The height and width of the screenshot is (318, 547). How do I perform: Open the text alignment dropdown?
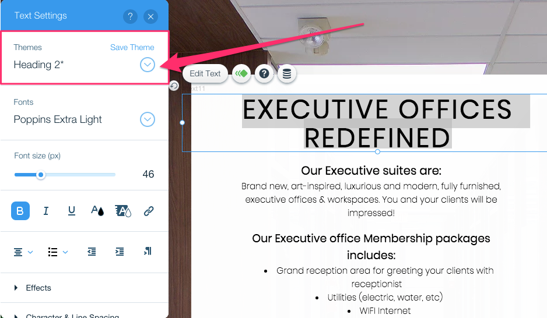point(23,252)
